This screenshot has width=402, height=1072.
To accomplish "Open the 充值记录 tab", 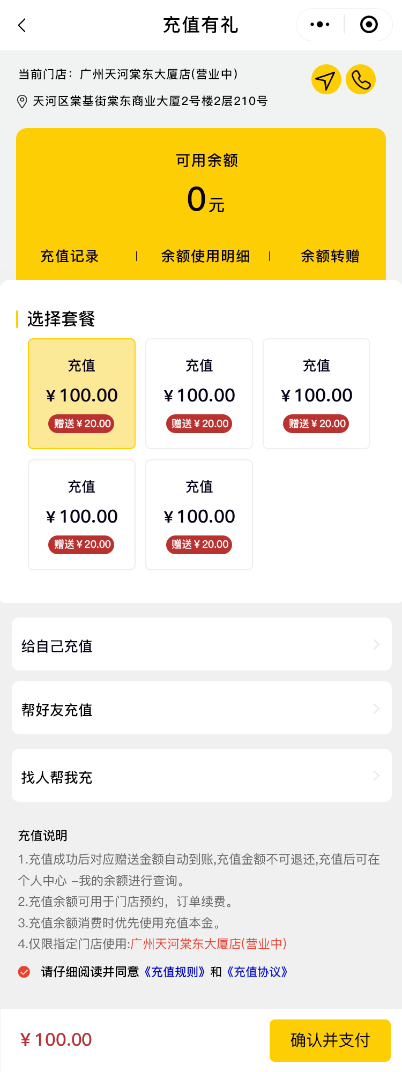I will pyautogui.click(x=70, y=256).
